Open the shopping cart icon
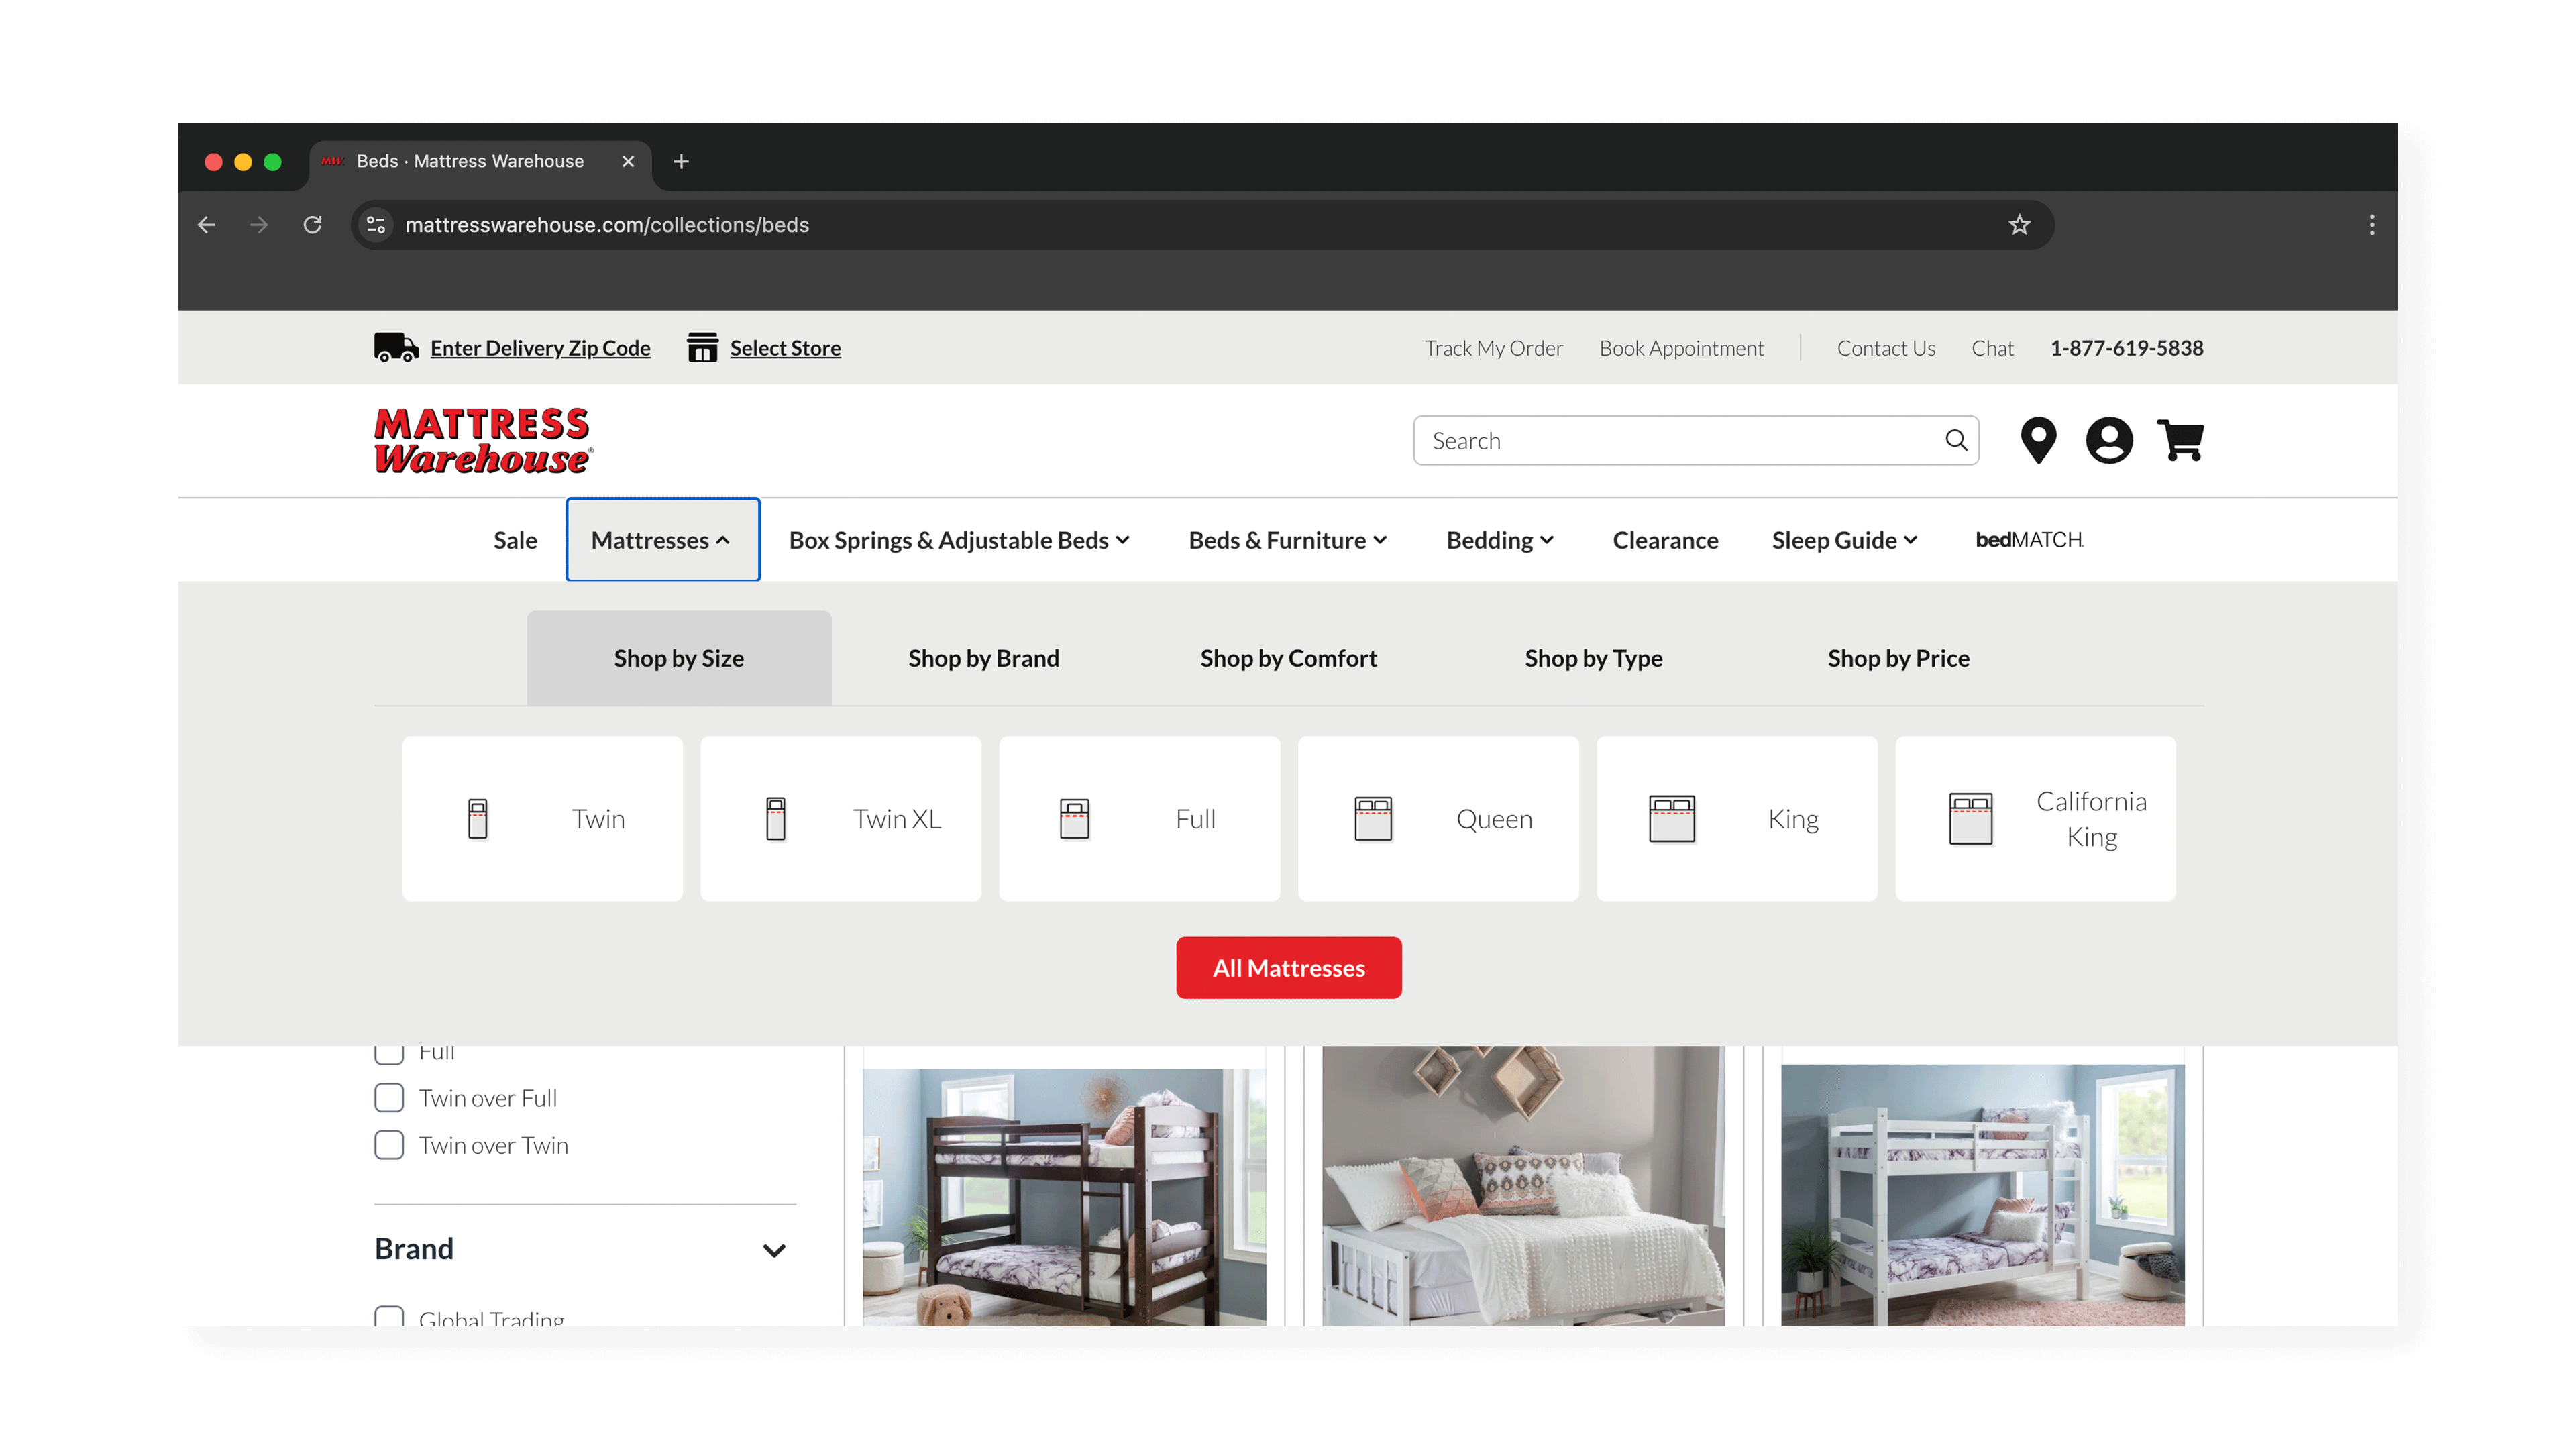Viewport: 2576px width, 1449px height. pos(2180,440)
